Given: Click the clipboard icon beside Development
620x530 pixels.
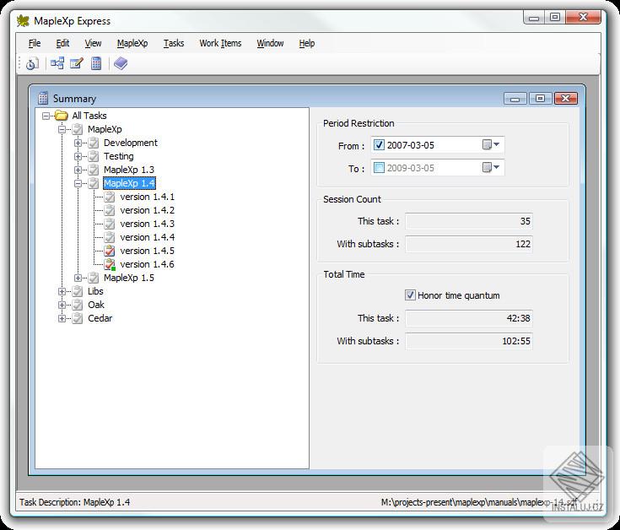Looking at the screenshot, I should 94,143.
